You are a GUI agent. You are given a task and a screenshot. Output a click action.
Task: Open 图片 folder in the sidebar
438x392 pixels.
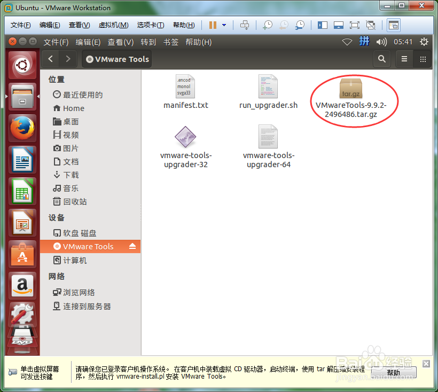click(x=66, y=148)
